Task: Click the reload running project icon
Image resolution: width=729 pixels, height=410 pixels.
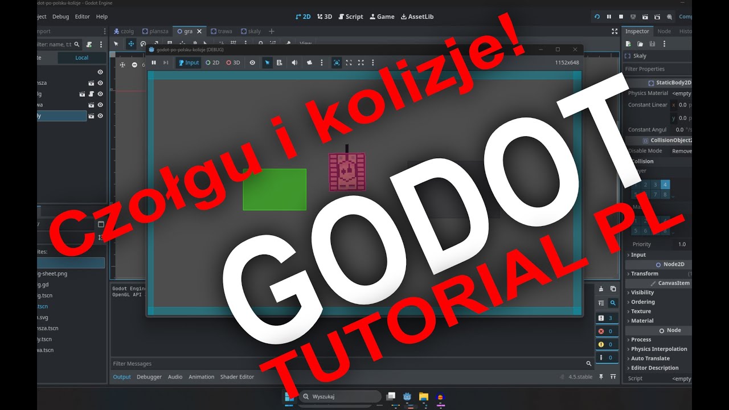Action: (597, 17)
